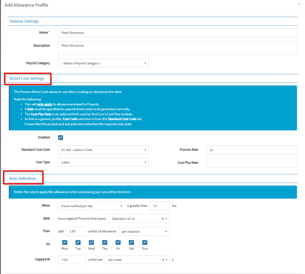Open the Payroll Category dropdown
This screenshot has height=274, width=305.
[103, 63]
